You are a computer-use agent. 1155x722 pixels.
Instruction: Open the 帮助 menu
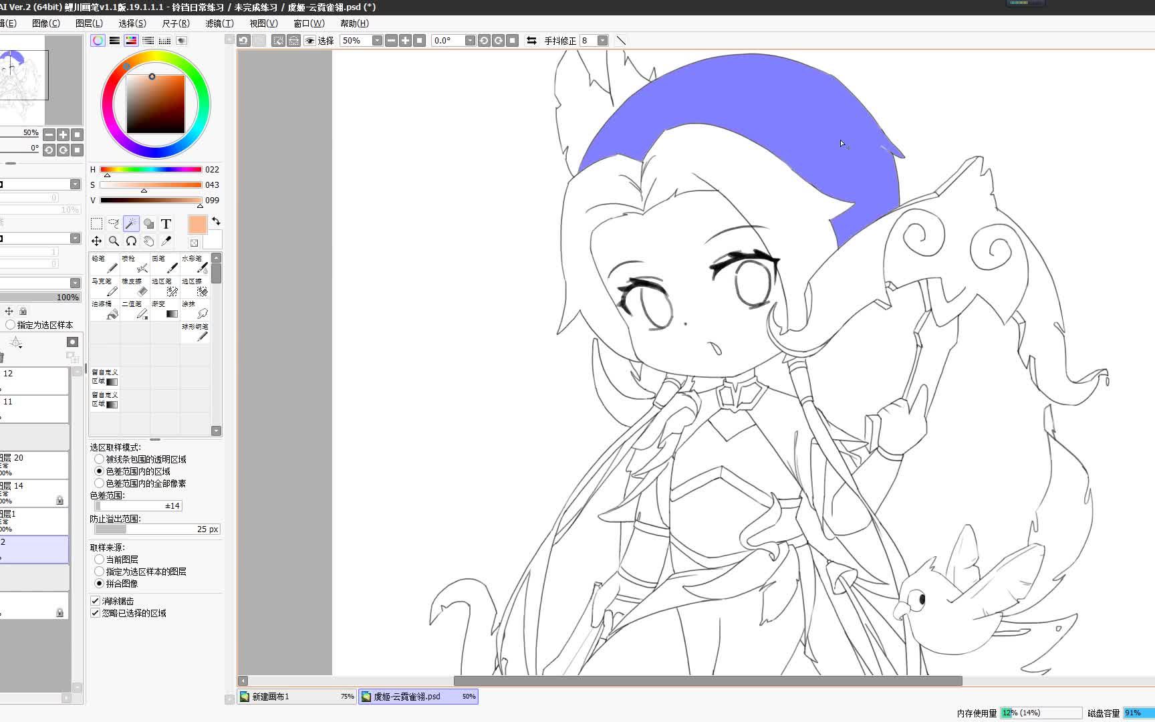pos(354,23)
